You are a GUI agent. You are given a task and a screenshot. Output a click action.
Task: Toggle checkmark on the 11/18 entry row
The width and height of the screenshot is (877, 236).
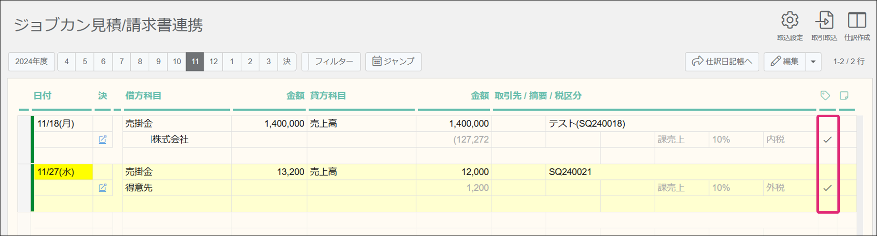[x=827, y=139]
